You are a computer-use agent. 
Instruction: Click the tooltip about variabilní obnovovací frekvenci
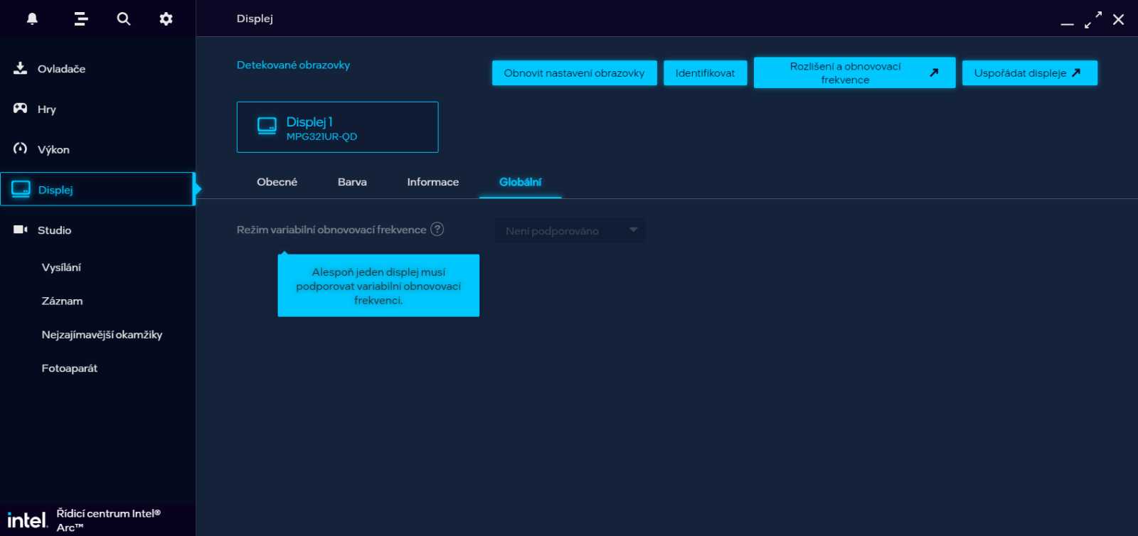click(378, 286)
